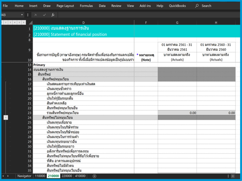Image resolution: width=242 pixels, height=181 pixels.
Task: Show outline level 4
Action: [x=15, y=22]
